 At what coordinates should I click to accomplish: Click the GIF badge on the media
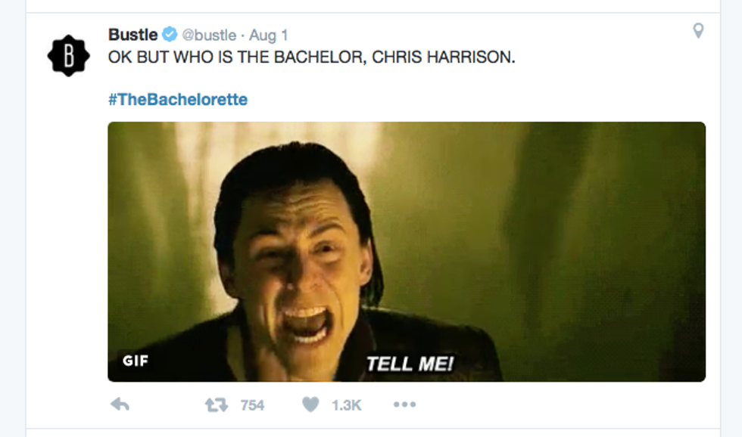coord(136,361)
